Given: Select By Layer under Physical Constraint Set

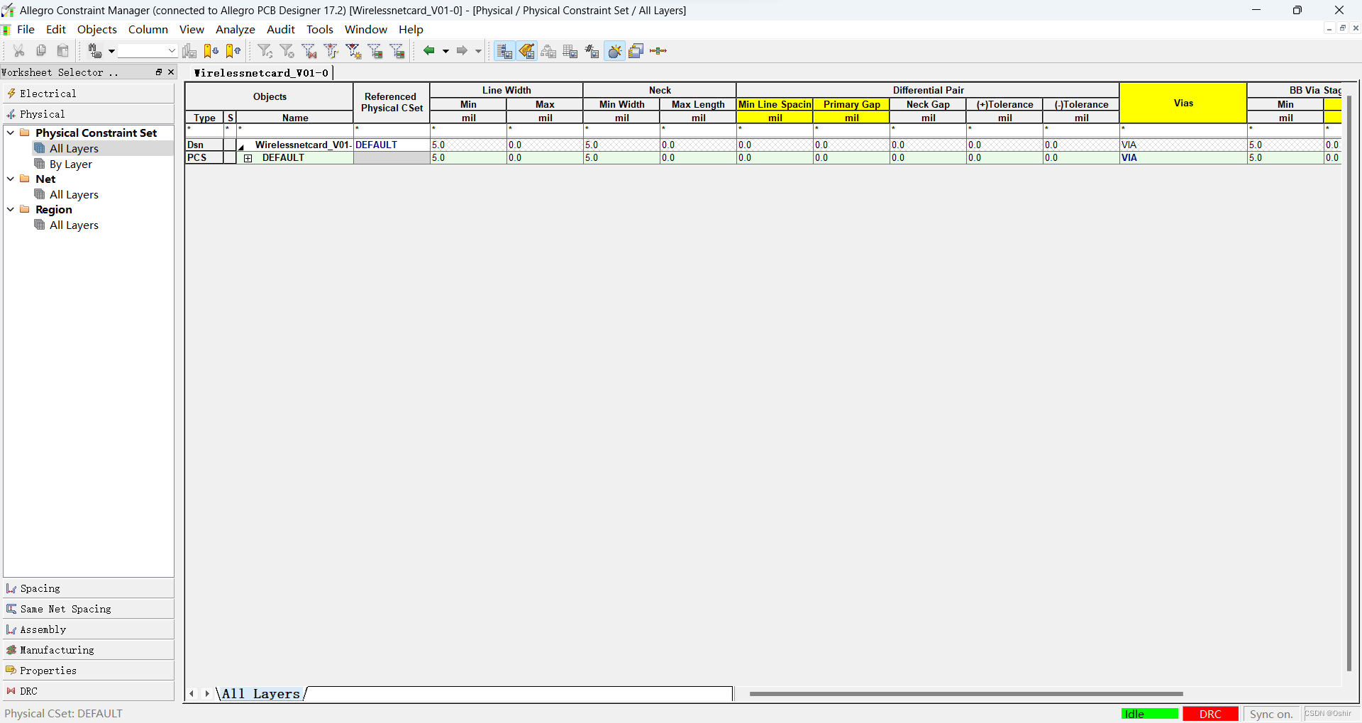Looking at the screenshot, I should tap(70, 164).
